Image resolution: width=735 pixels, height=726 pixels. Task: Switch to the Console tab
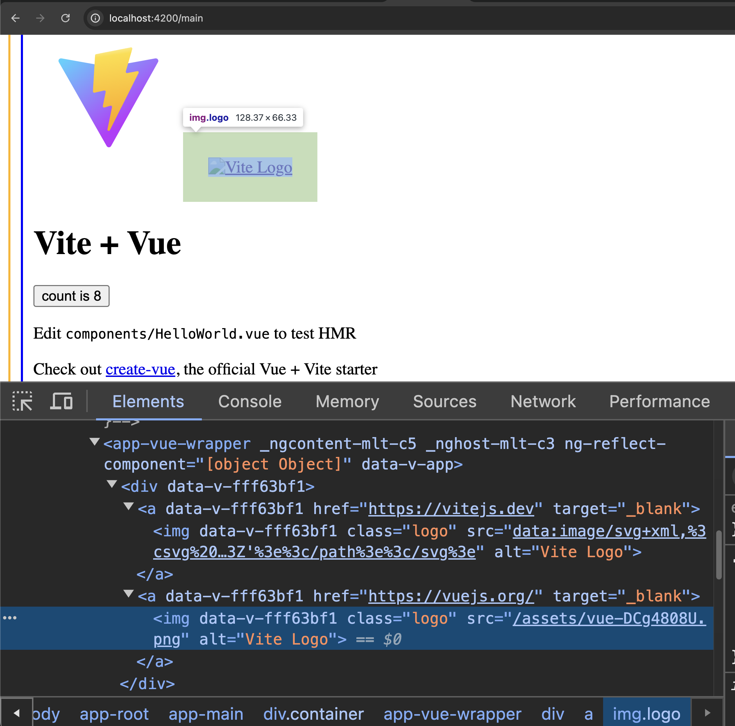point(250,401)
